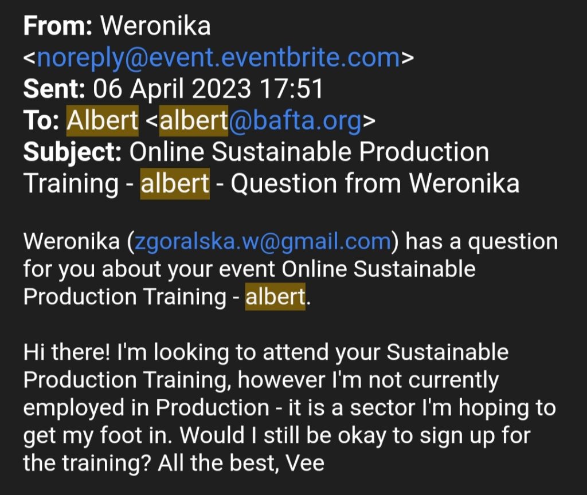Click the phrase has a question
The image size is (587, 495).
coord(482,241)
